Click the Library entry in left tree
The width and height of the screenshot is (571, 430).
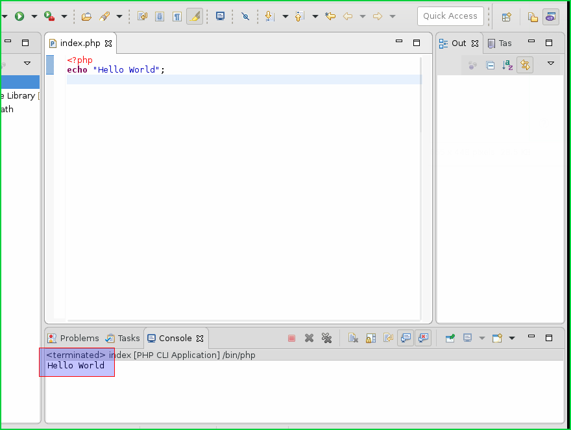point(20,96)
